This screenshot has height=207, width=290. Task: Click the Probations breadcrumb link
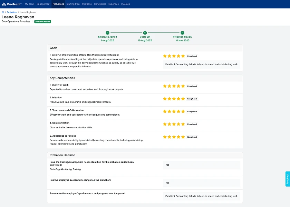pos(12,12)
